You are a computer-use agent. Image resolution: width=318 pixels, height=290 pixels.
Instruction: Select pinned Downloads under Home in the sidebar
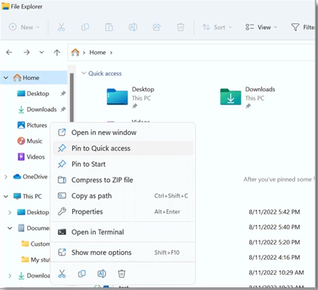tap(41, 110)
